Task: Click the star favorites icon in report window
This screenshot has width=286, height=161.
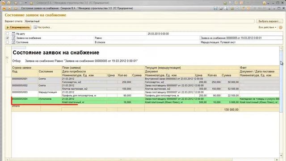Action: [x=16, y=8]
